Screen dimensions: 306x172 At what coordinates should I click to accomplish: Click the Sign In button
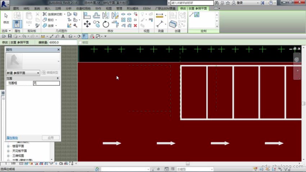(x=238, y=3)
